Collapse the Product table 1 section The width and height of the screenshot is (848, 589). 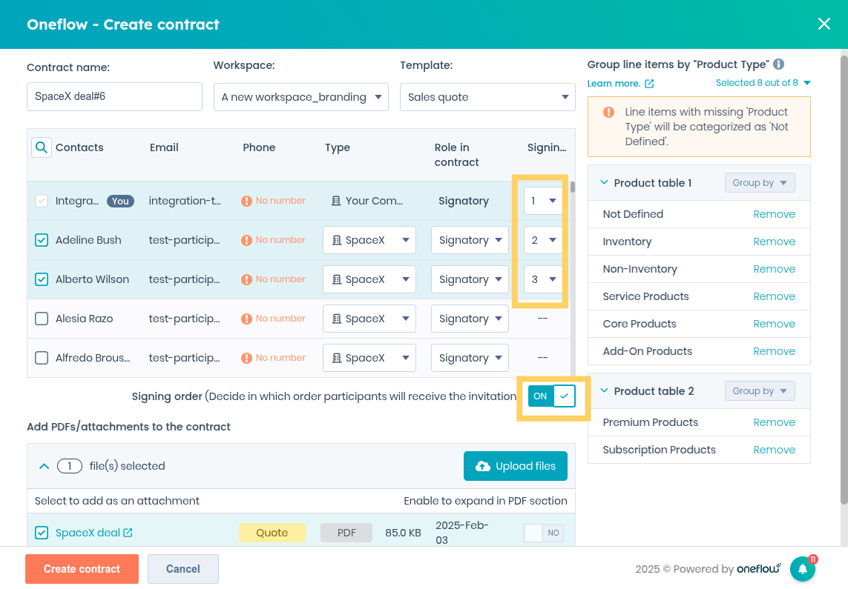(605, 182)
